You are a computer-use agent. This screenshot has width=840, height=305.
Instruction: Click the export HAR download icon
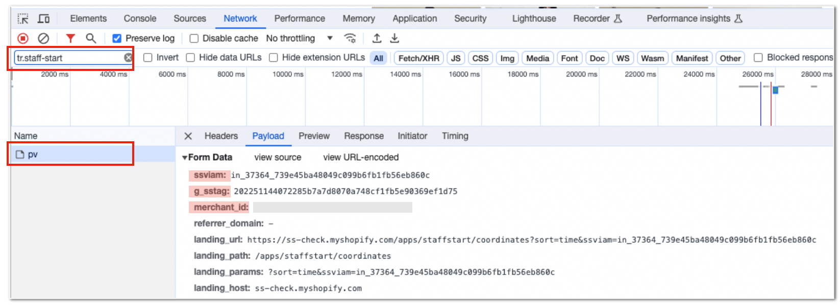[x=394, y=38]
